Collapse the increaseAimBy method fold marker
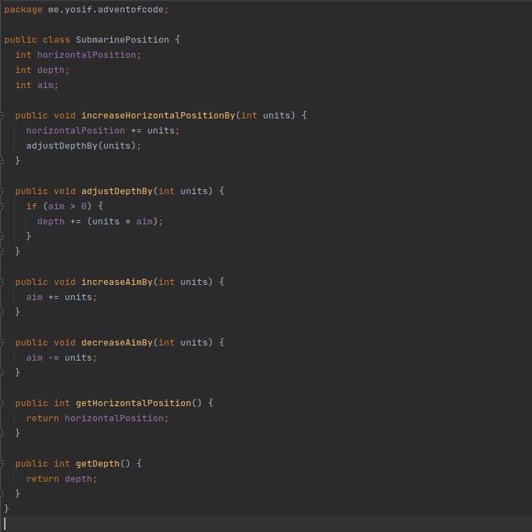The image size is (532, 532). point(1,282)
